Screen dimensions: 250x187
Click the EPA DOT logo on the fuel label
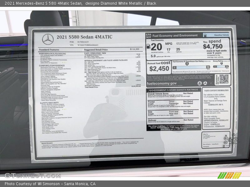coord(148,35)
